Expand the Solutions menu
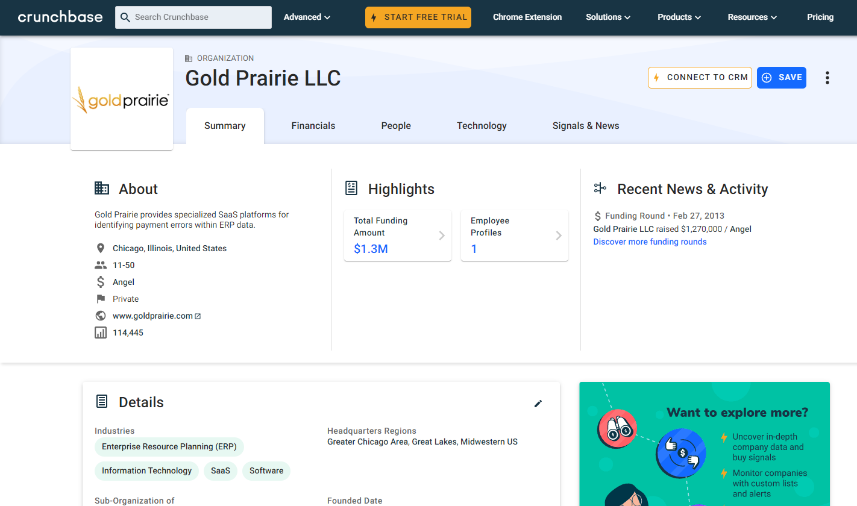This screenshot has width=857, height=506. [x=607, y=17]
